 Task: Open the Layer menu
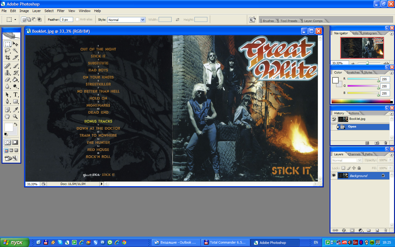pos(36,11)
